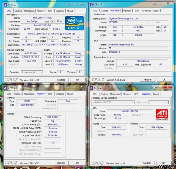Image resolution: width=176 pixels, height=169 pixels.
Task: Click Validate in the CPU tab window
Action: [x=61, y=80]
